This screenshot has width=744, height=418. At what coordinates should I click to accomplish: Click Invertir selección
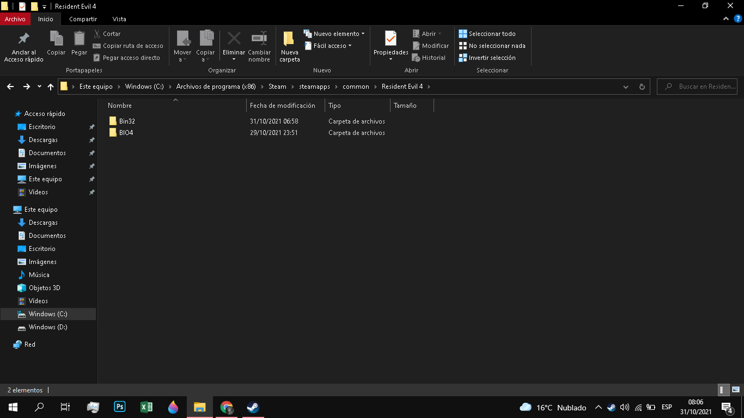pos(487,58)
